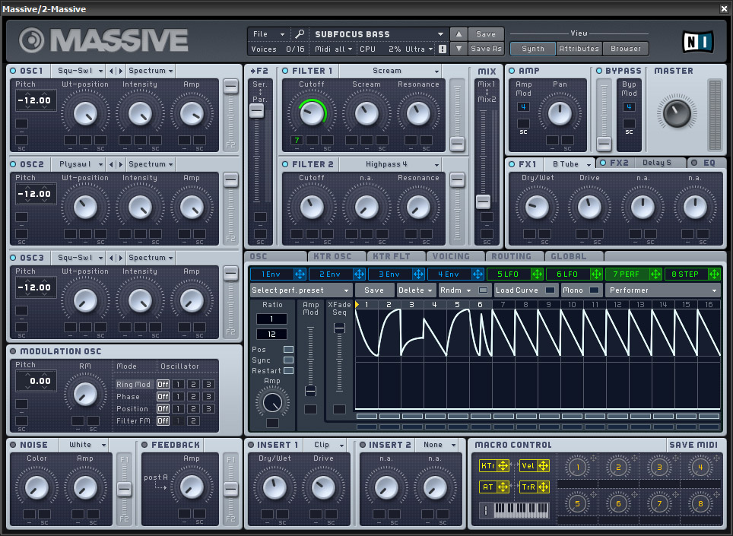
Task: Click the 4 Env drag-assign cross icon
Action: pyautogui.click(x=478, y=274)
